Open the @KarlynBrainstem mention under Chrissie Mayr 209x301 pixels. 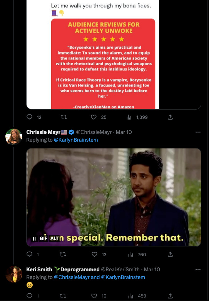point(76,140)
